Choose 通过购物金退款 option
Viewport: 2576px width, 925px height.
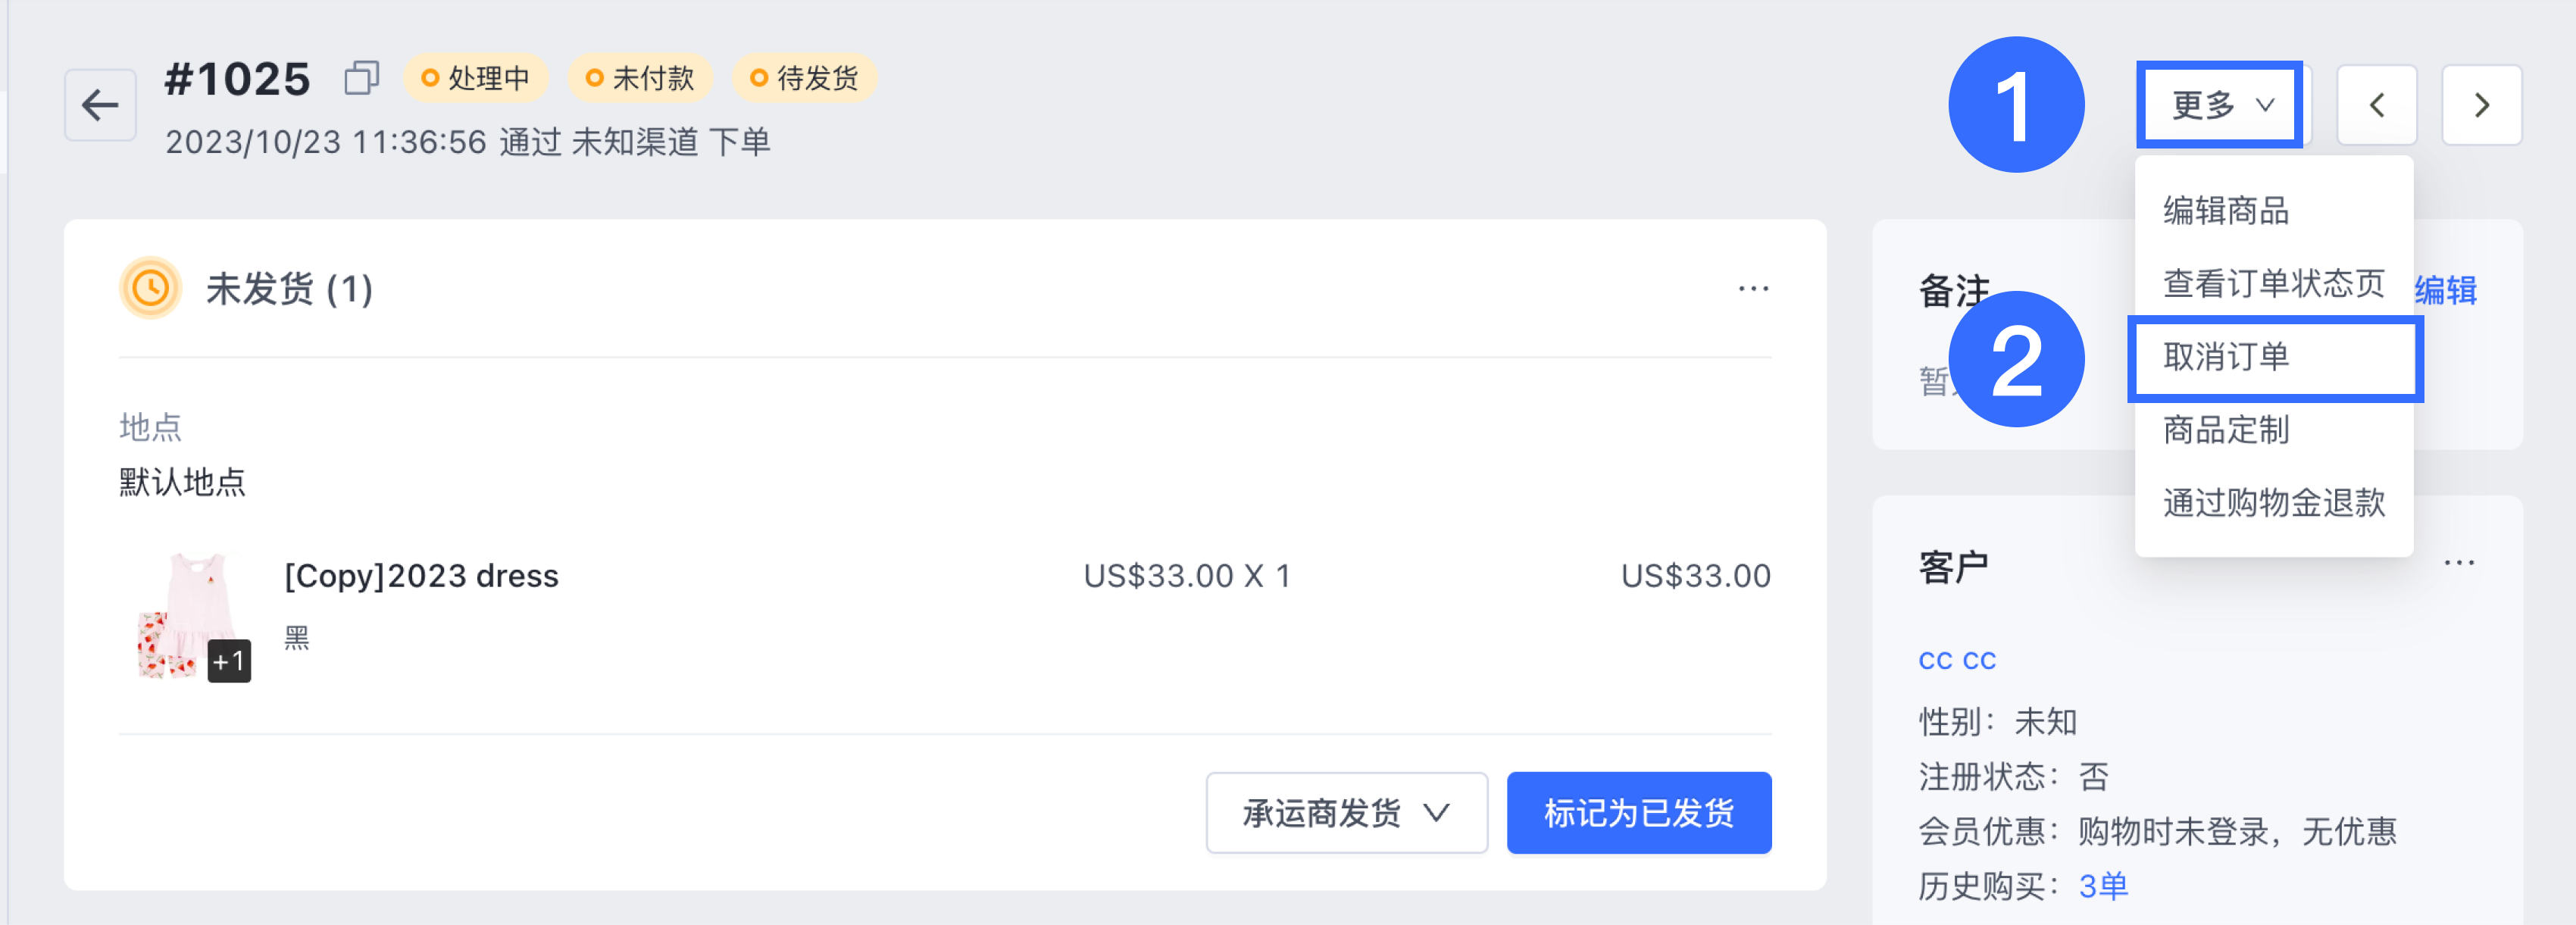click(2273, 503)
